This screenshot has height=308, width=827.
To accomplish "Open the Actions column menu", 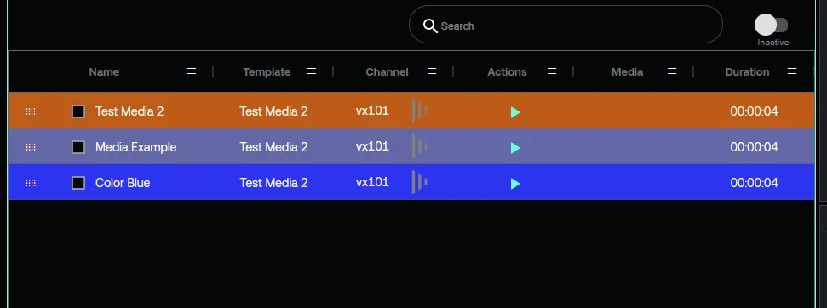I will 552,71.
